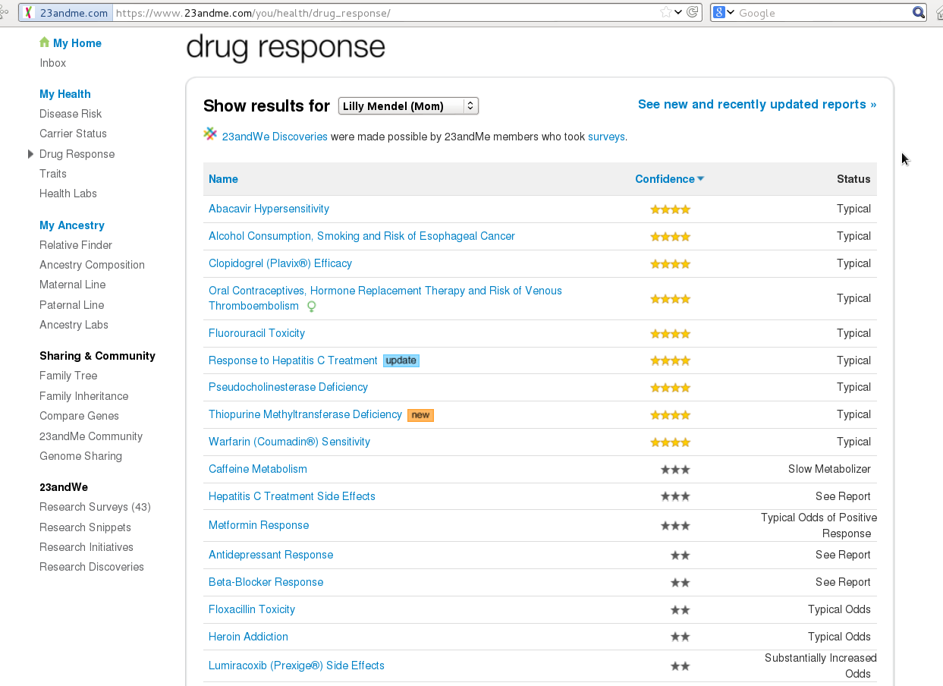Click the 23andMe favicon in the address bar
This screenshot has height=686, width=943.
pyautogui.click(x=29, y=13)
